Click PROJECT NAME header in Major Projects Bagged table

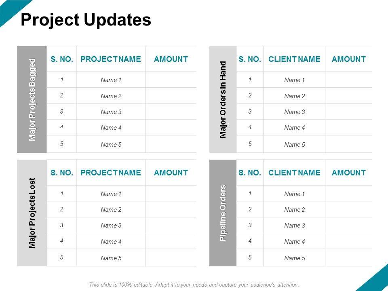pos(111,59)
